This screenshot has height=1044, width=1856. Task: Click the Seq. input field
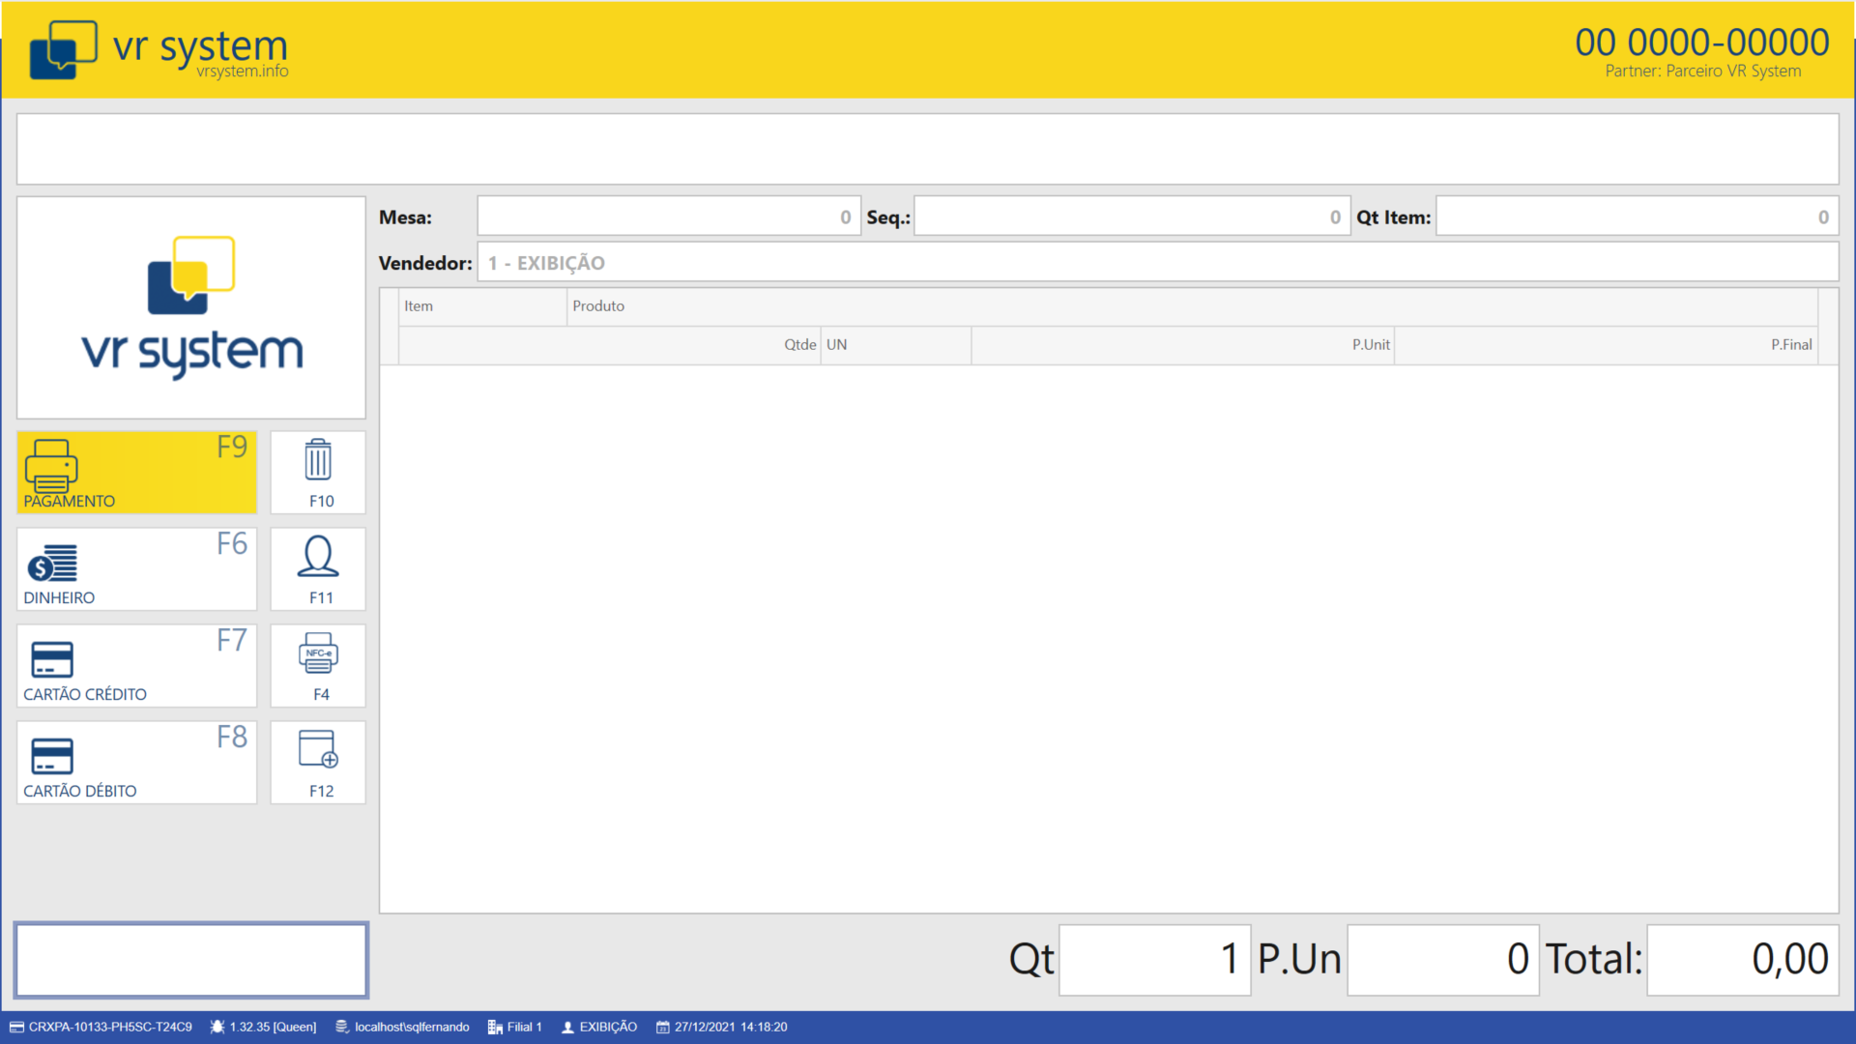click(1131, 217)
